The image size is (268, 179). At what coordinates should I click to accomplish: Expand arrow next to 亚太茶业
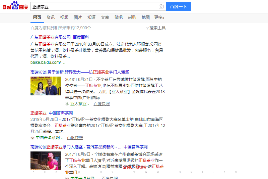(88, 104)
